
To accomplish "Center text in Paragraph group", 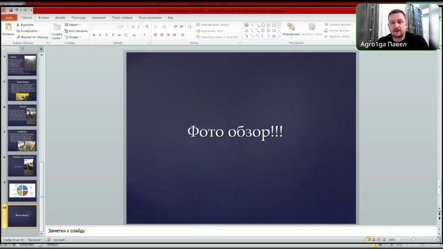I will pos(162,35).
